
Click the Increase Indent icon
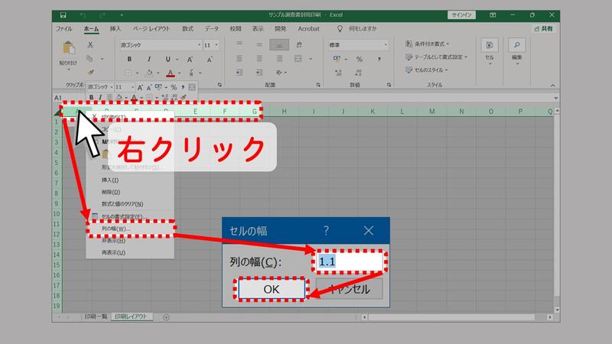259,73
